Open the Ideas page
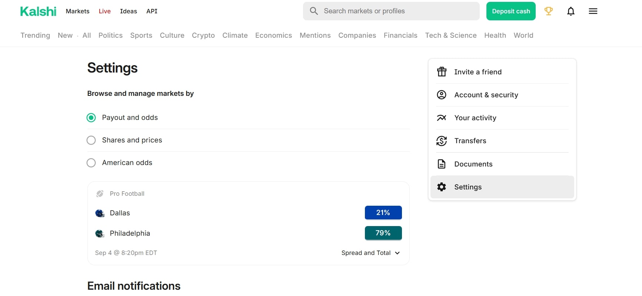This screenshot has width=642, height=296. coord(129,11)
